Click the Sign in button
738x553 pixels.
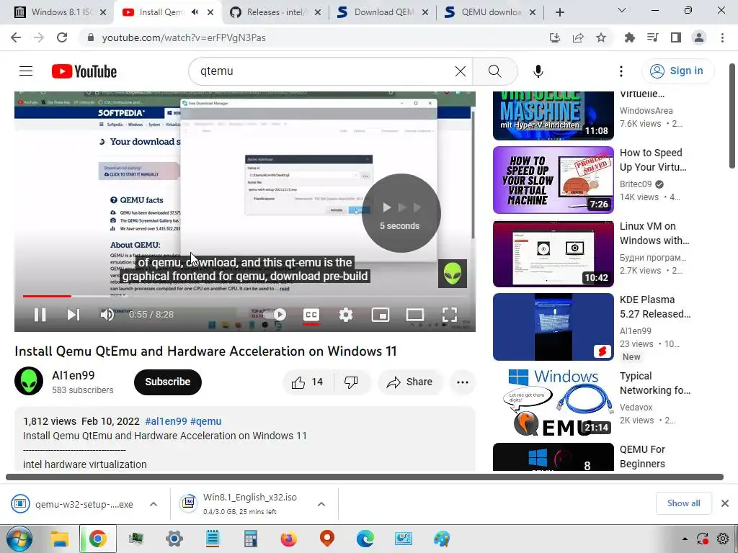coord(677,71)
